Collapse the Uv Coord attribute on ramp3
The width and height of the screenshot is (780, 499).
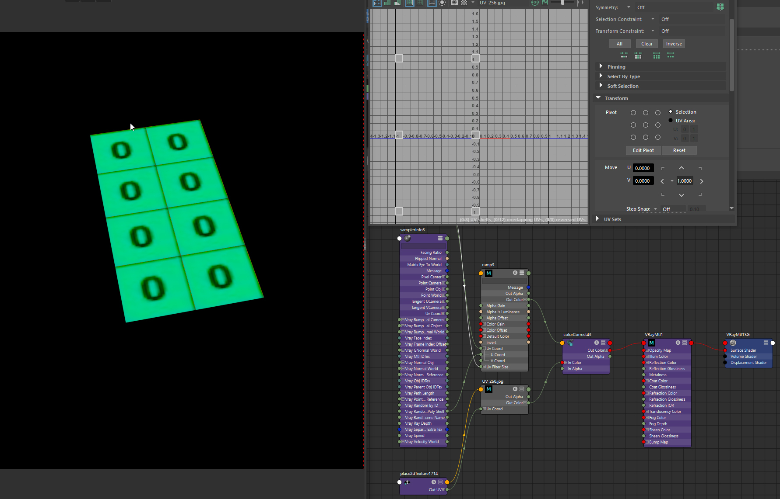(x=484, y=349)
